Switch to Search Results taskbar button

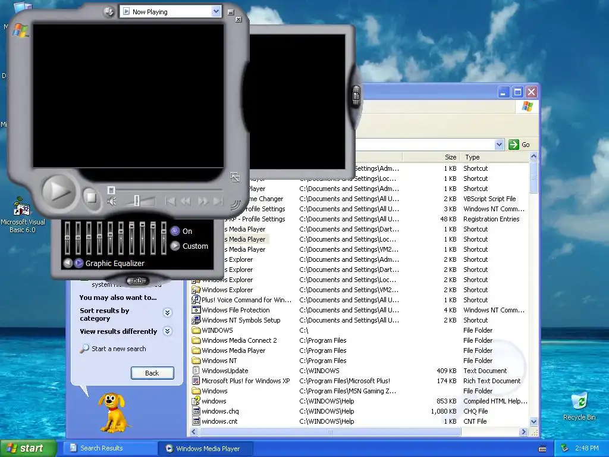(111, 448)
